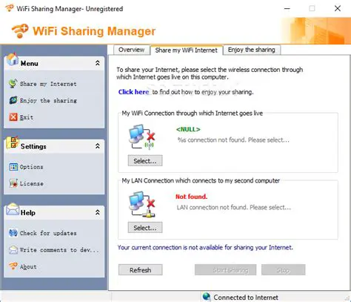Click the About WiFi icon
This screenshot has height=302, width=351.
[x=13, y=266]
